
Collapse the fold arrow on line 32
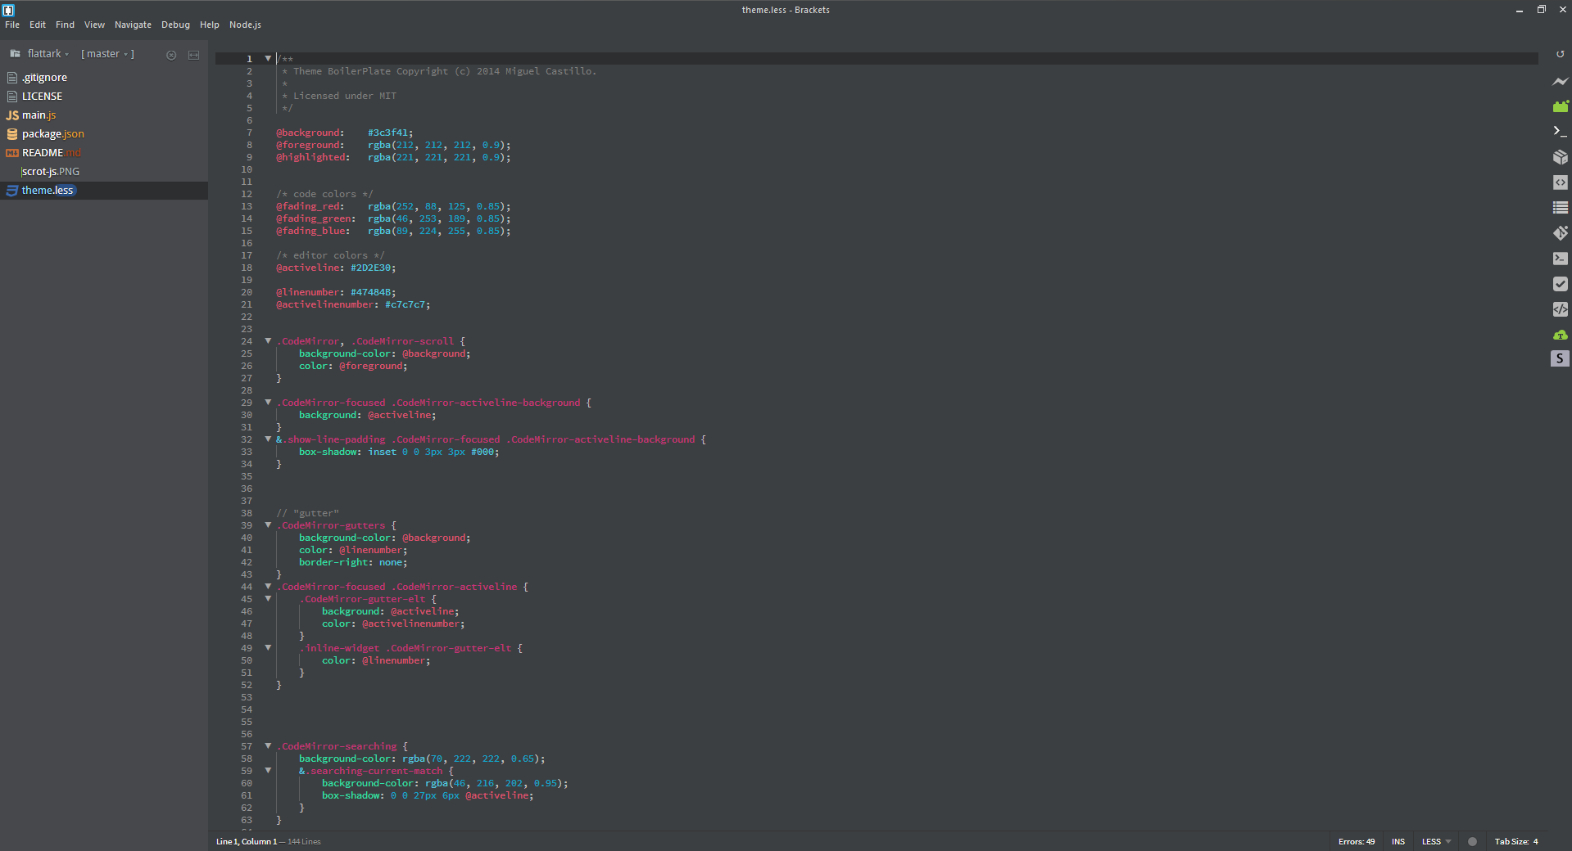(x=268, y=439)
